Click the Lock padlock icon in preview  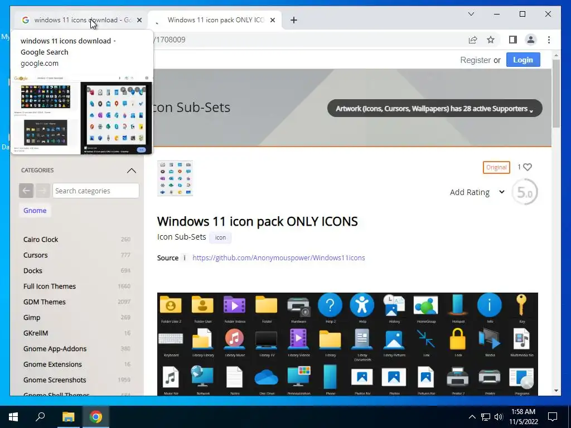click(458, 338)
